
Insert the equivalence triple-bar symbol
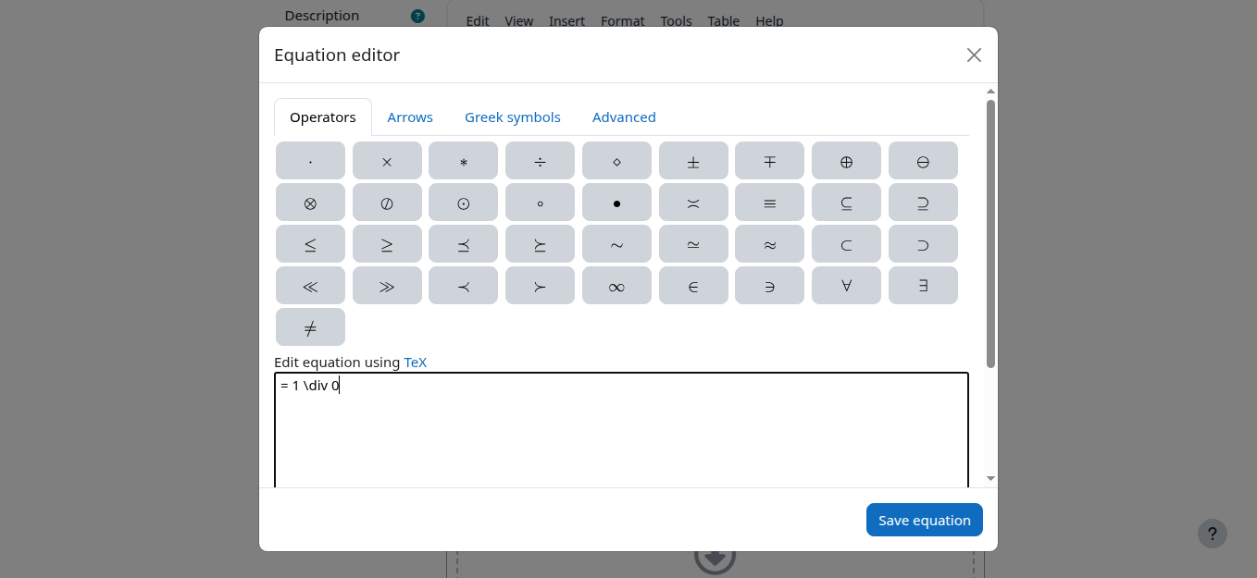point(769,203)
